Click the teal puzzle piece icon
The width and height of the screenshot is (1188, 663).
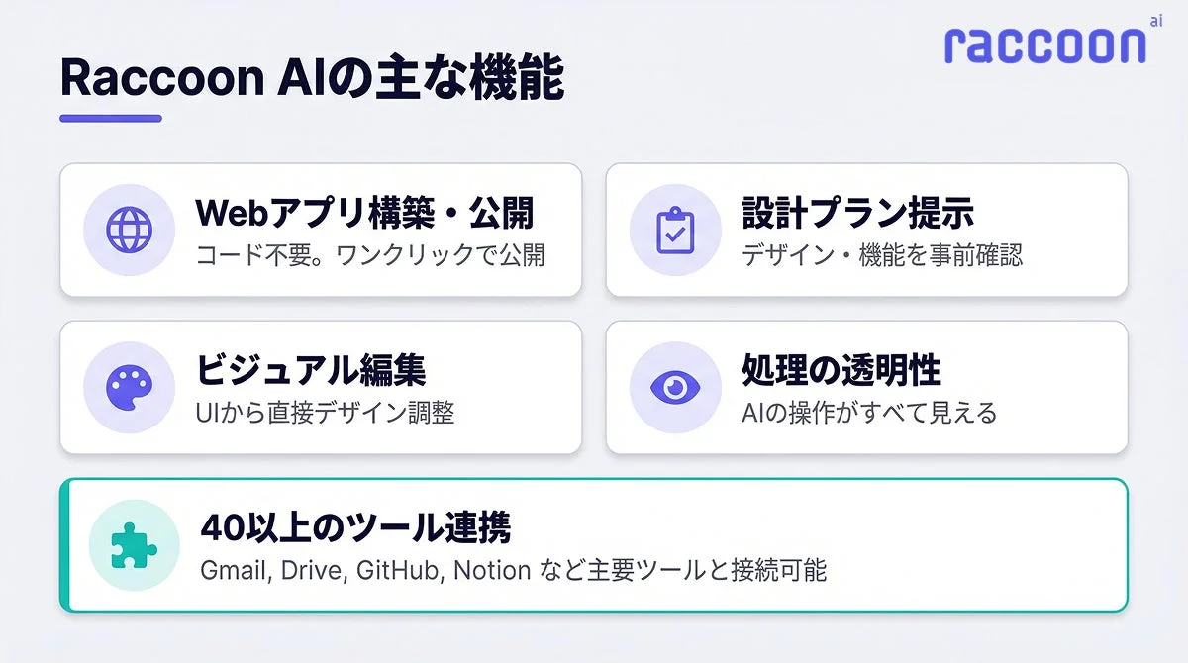pyautogui.click(x=134, y=545)
